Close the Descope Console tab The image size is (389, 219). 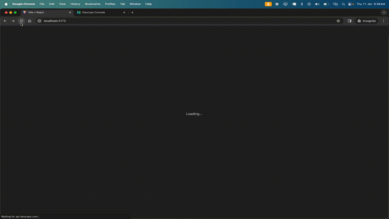pos(124,12)
